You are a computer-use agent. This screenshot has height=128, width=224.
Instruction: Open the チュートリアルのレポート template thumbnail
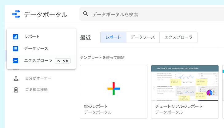click(x=185, y=83)
